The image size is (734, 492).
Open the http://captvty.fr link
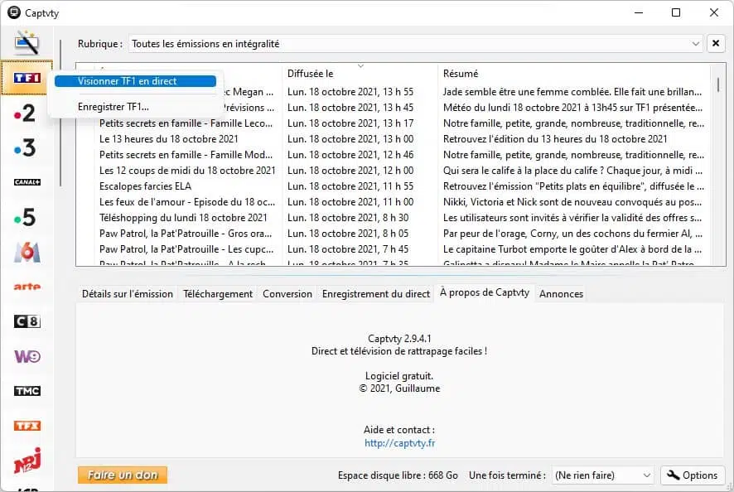tap(400, 443)
